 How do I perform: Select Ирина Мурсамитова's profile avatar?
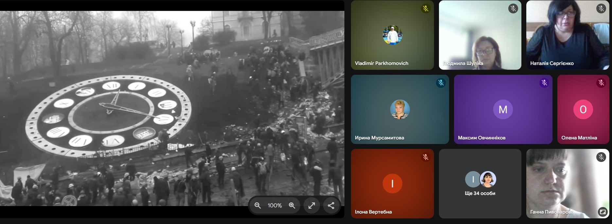coord(400,109)
